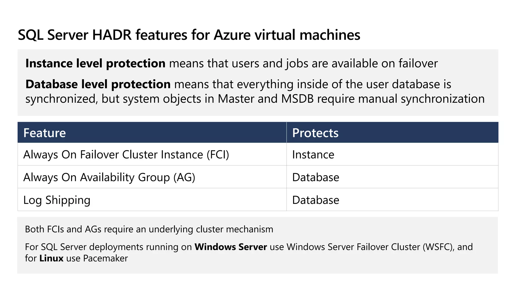516x290 pixels.
Task: Select the "Feature" column header
Action: tap(45, 133)
